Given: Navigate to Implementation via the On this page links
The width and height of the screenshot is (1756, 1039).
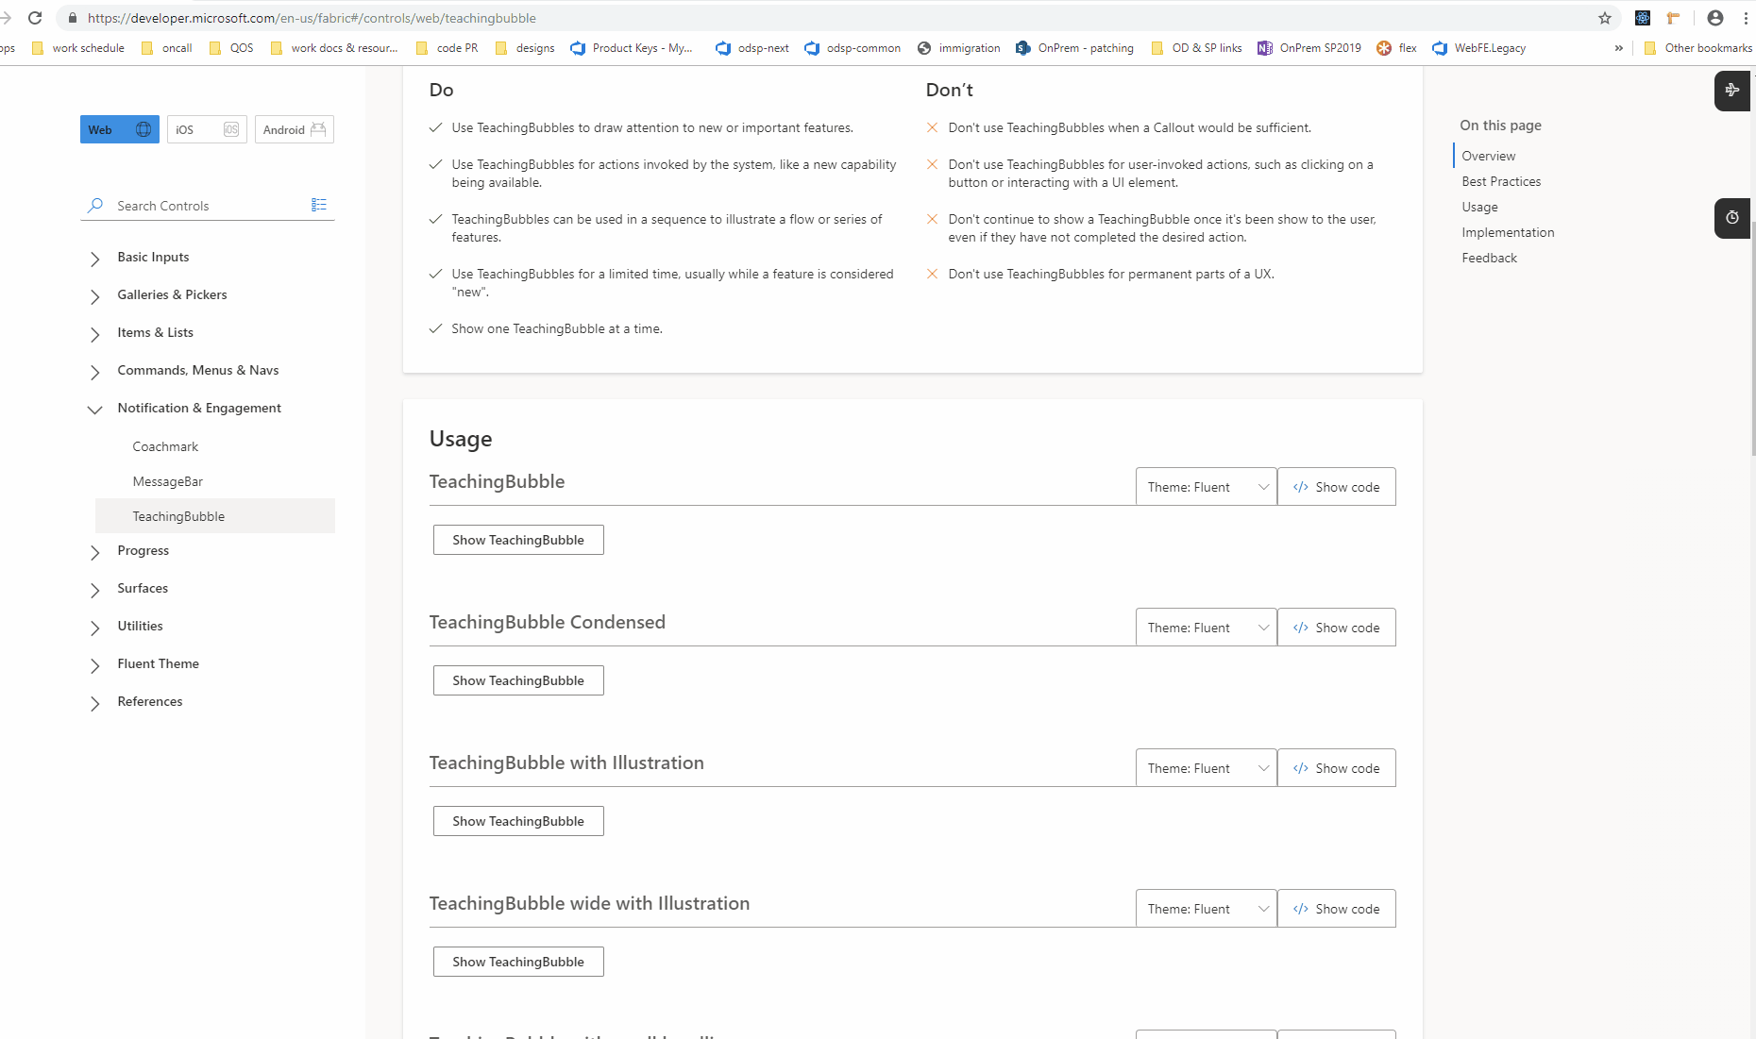Looking at the screenshot, I should coord(1508,232).
